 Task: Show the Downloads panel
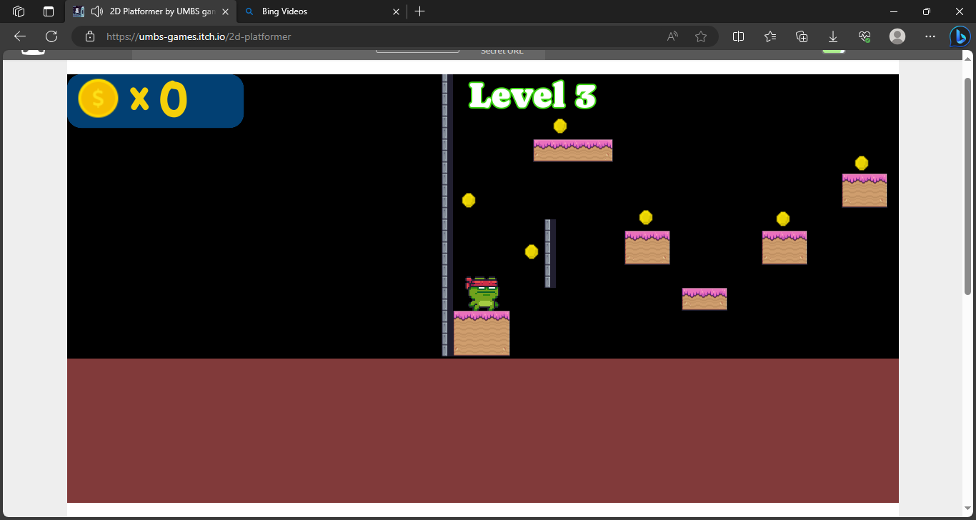pyautogui.click(x=833, y=36)
